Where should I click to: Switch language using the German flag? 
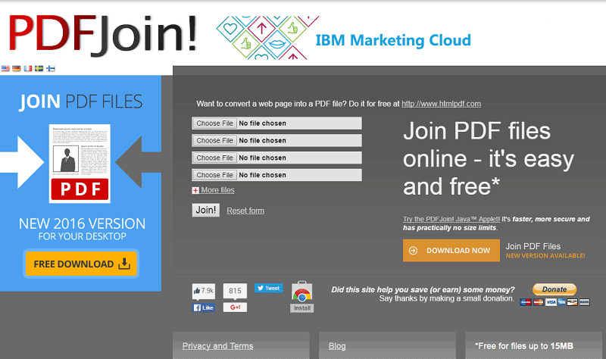pyautogui.click(x=16, y=68)
